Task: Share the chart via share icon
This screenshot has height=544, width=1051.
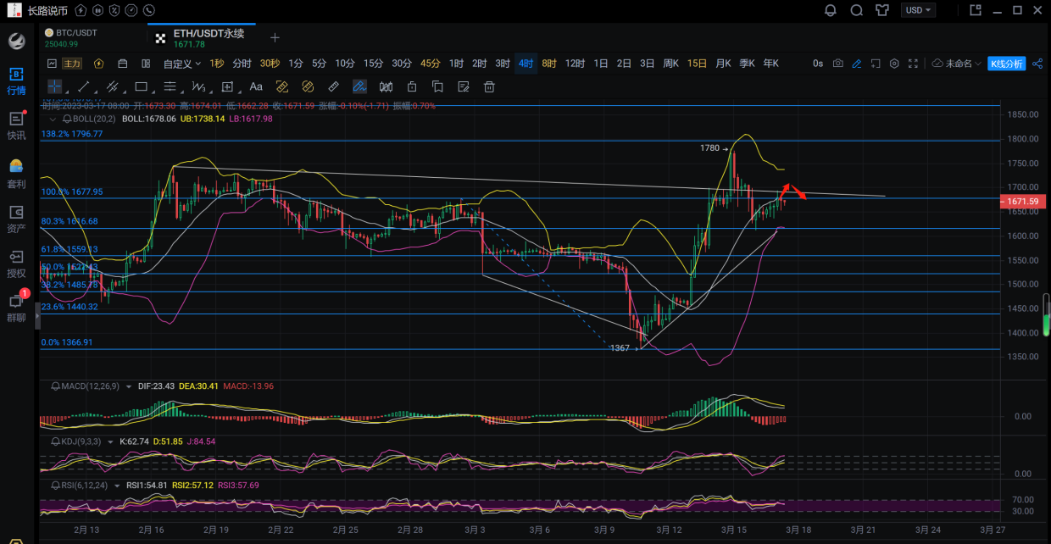Action: pos(1037,64)
